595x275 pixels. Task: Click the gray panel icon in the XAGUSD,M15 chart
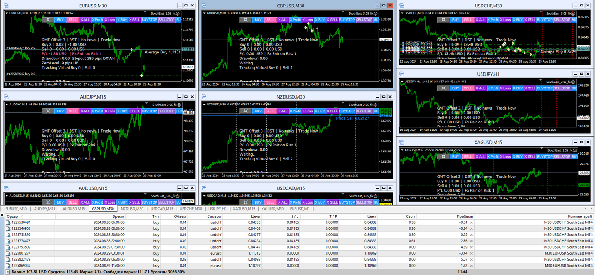[444, 157]
